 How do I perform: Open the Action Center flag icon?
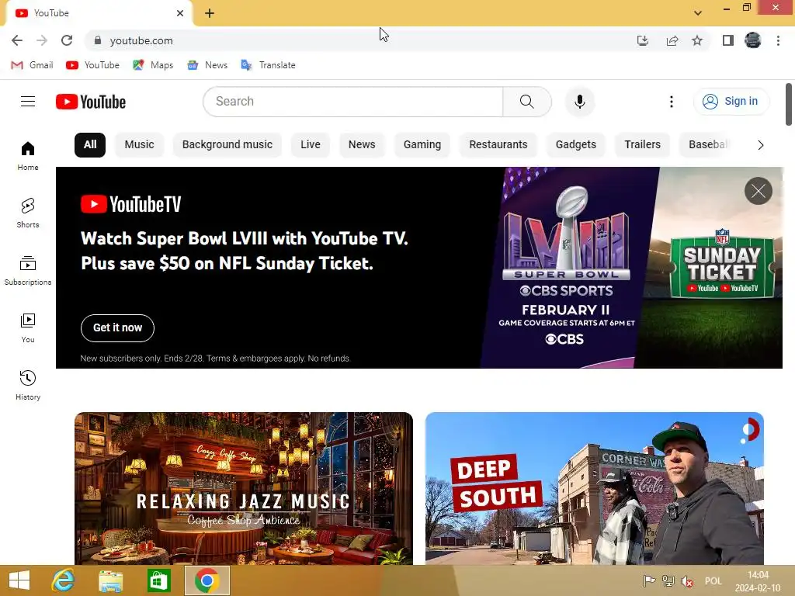pyautogui.click(x=649, y=581)
